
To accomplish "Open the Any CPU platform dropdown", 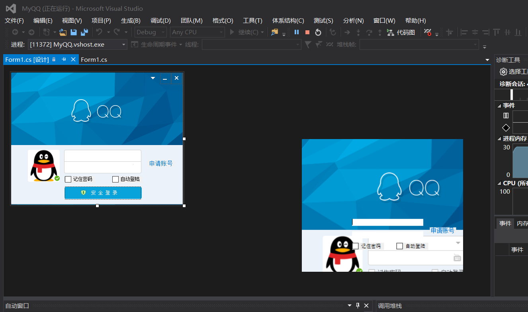I will pyautogui.click(x=198, y=32).
